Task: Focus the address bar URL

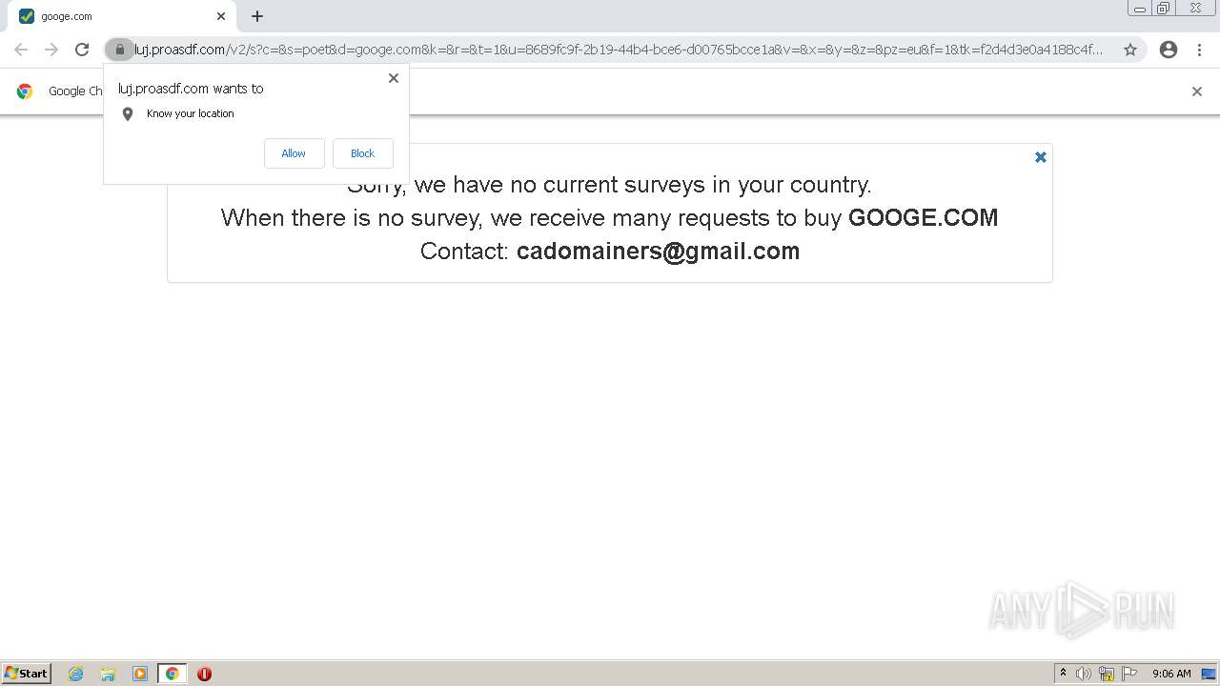Action: [618, 50]
